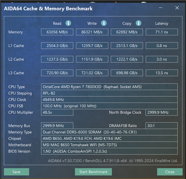Select L1 Cache read 2504.3 GB/s
This screenshot has height=179, width=186.
click(x=57, y=46)
